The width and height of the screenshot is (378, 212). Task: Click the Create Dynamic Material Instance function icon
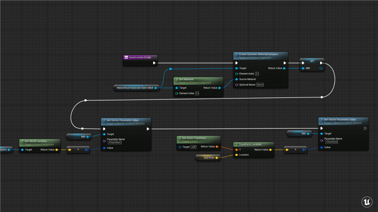click(237, 54)
